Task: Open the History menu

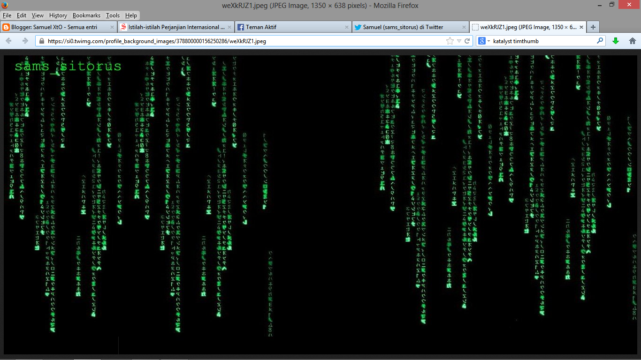Action: point(58,15)
